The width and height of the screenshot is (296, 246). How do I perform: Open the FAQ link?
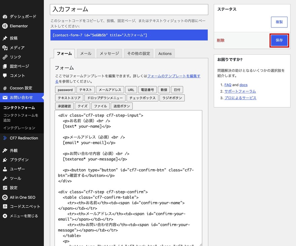coord(228,85)
